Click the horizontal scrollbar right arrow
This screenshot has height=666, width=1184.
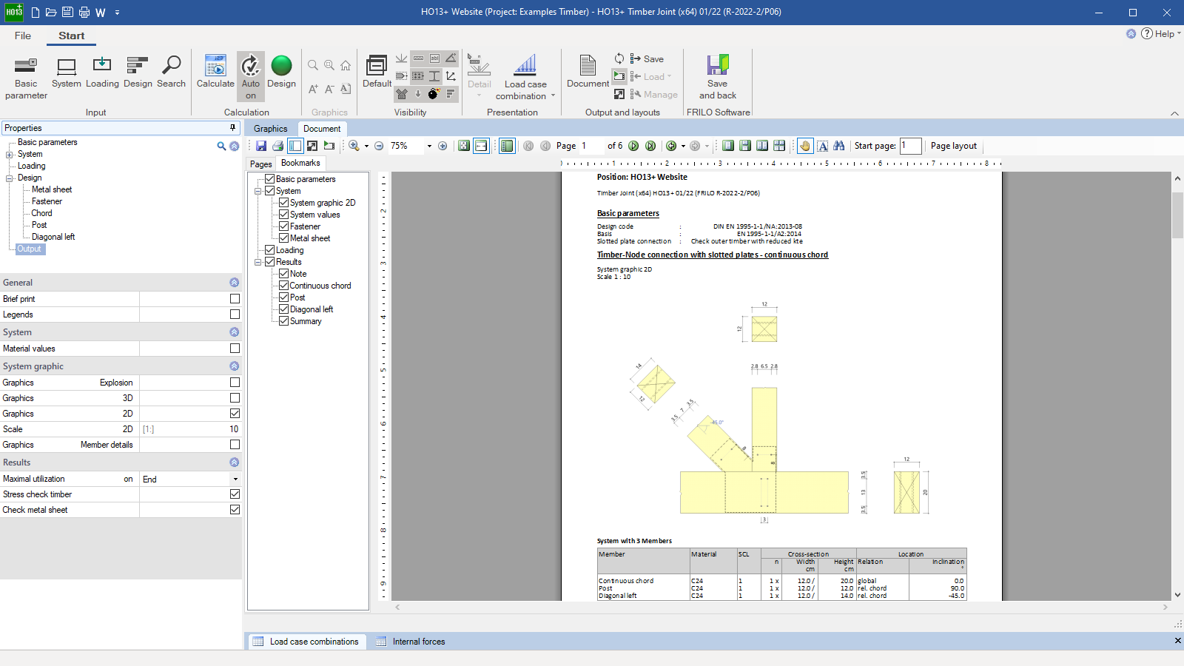(1165, 607)
